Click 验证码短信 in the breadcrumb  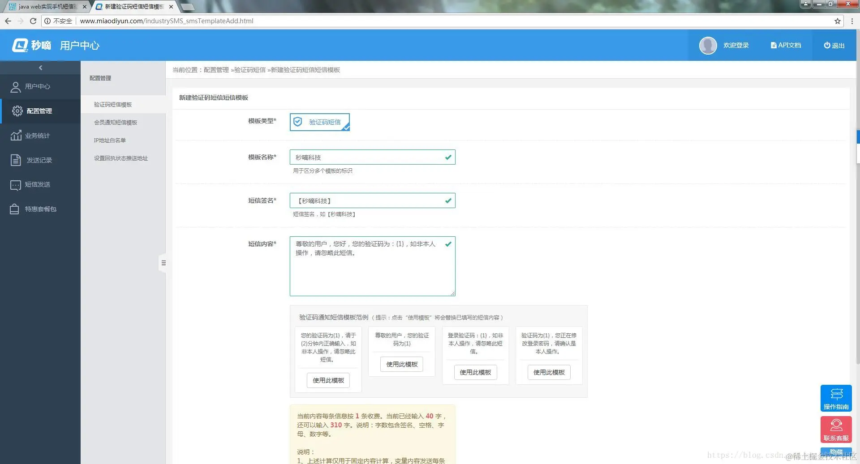[249, 70]
